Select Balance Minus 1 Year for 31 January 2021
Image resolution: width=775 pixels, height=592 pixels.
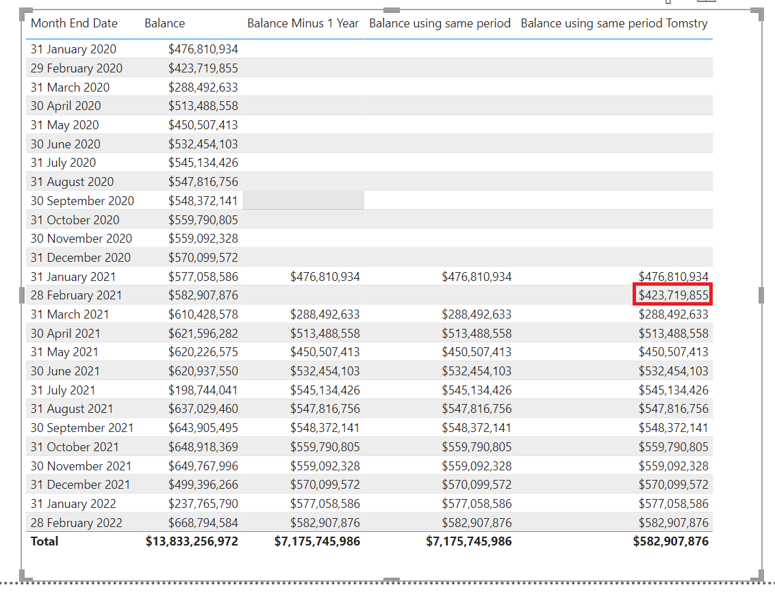(325, 277)
